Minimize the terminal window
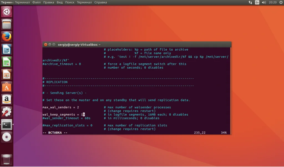The height and width of the screenshot is (167, 284). (50, 45)
